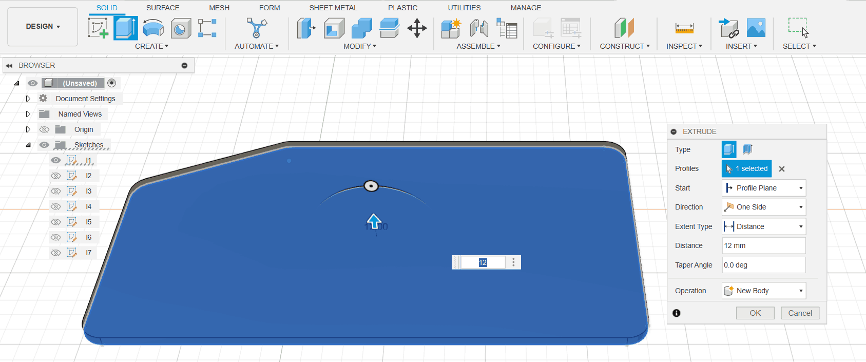866x362 pixels.
Task: Open the Extrude dialog info icon
Action: [x=677, y=313]
